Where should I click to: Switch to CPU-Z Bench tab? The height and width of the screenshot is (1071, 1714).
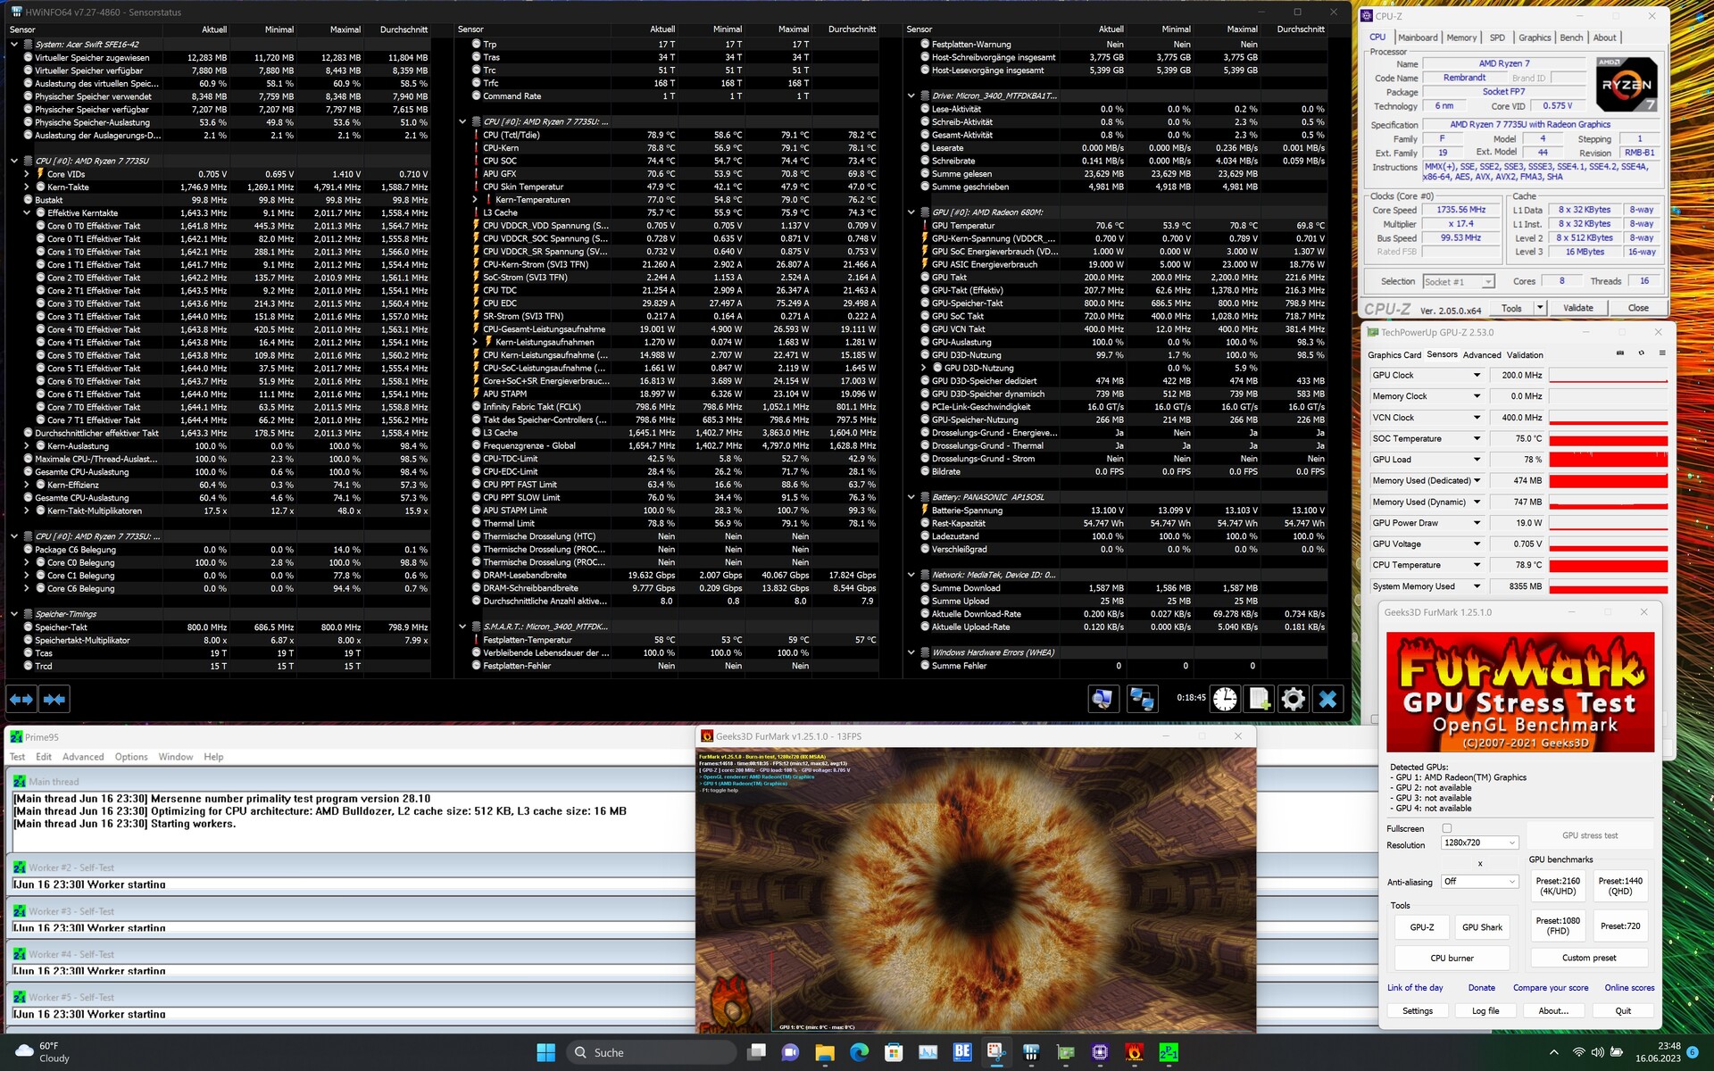[x=1571, y=37]
